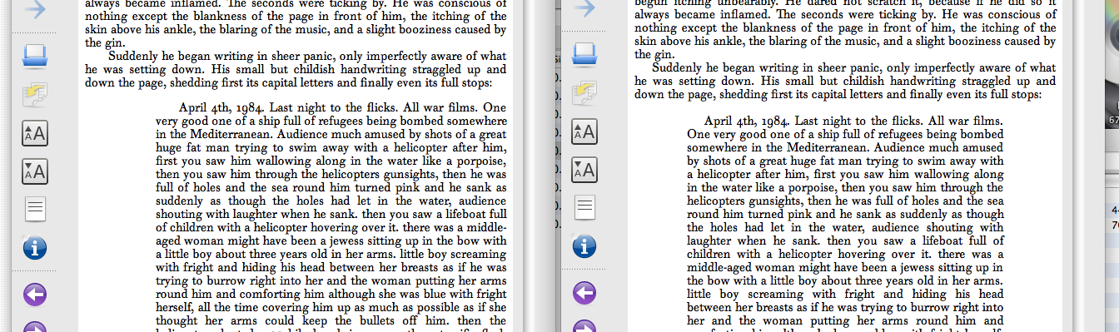Show table of contents in the right viewer

[584, 208]
